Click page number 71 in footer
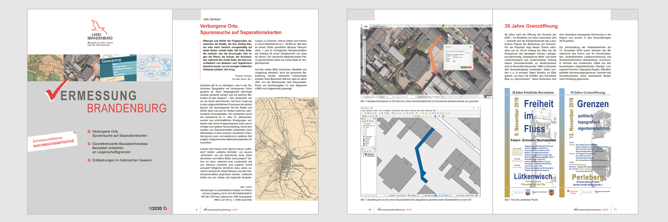Image resolution: width=668 pixels, height=222 pixels. [x=615, y=210]
